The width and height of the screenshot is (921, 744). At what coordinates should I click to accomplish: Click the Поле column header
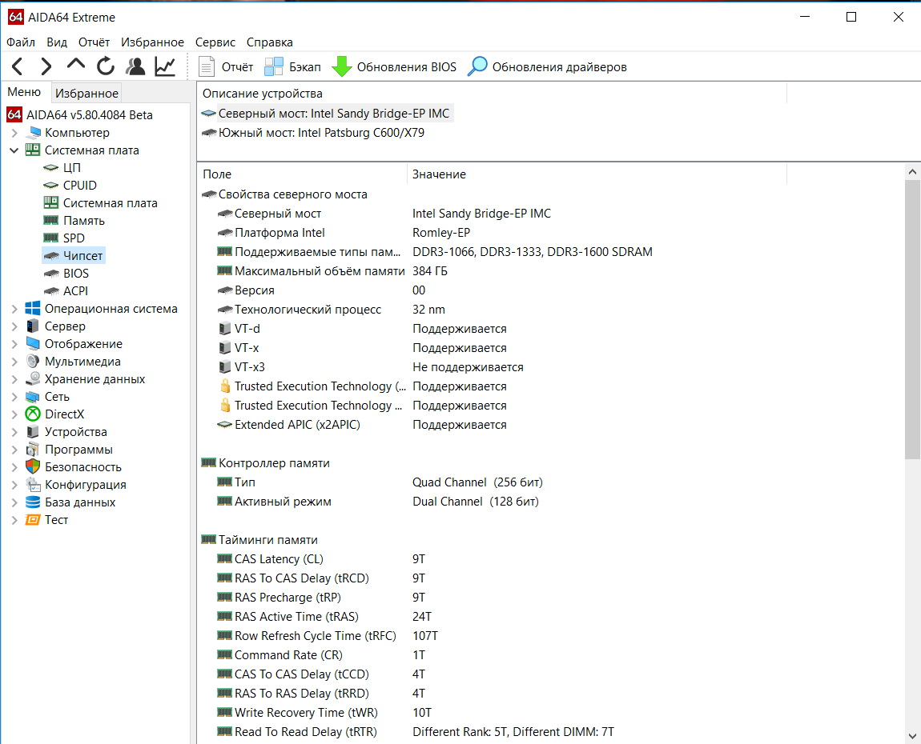[302, 174]
